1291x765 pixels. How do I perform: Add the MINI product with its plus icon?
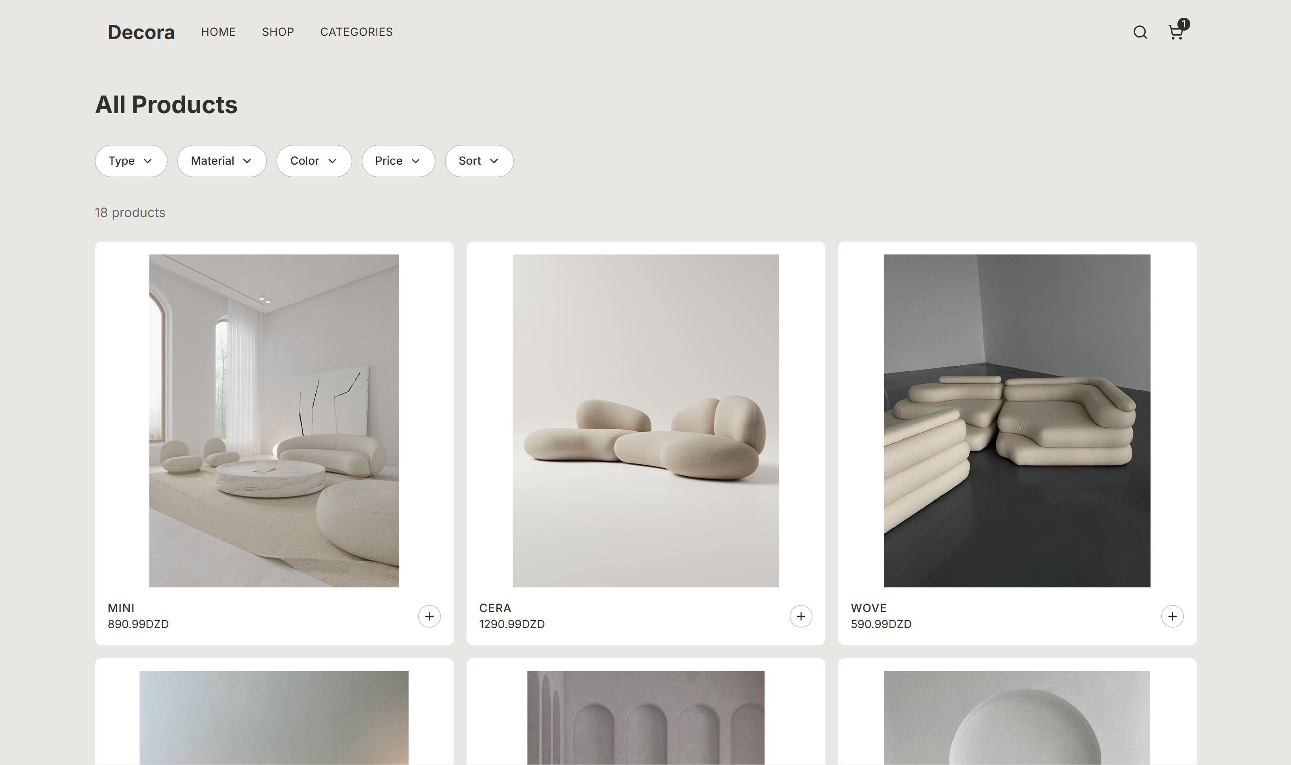(x=429, y=616)
